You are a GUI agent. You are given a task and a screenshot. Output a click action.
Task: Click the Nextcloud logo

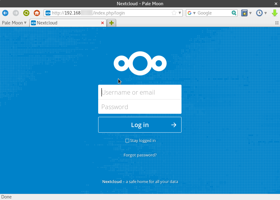(140, 63)
